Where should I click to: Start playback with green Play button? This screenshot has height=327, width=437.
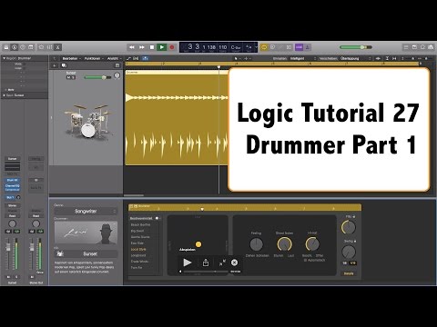click(x=162, y=47)
